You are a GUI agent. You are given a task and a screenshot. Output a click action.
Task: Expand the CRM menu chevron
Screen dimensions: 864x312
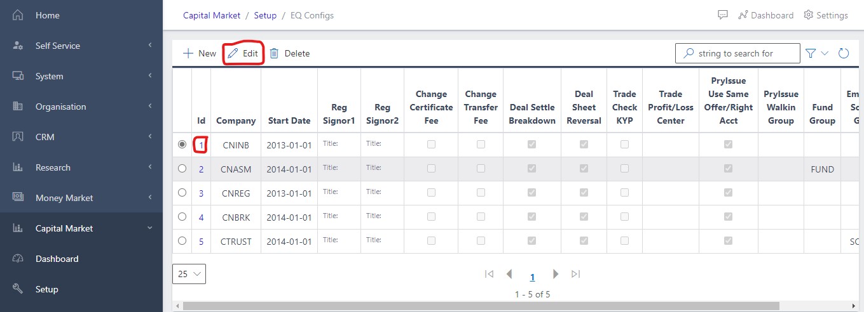coord(150,137)
